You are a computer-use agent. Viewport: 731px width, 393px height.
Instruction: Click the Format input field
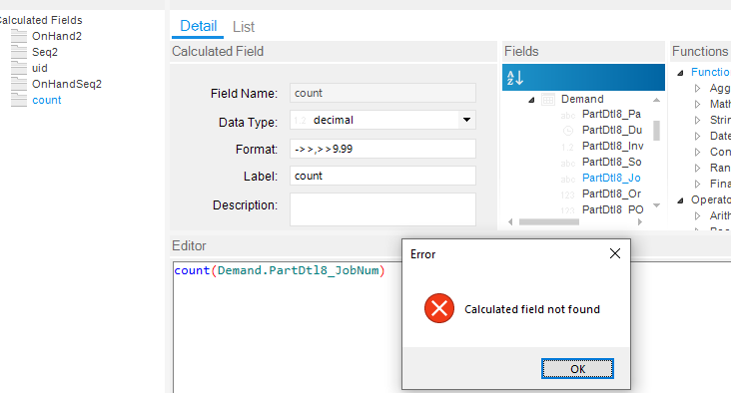pos(382,149)
